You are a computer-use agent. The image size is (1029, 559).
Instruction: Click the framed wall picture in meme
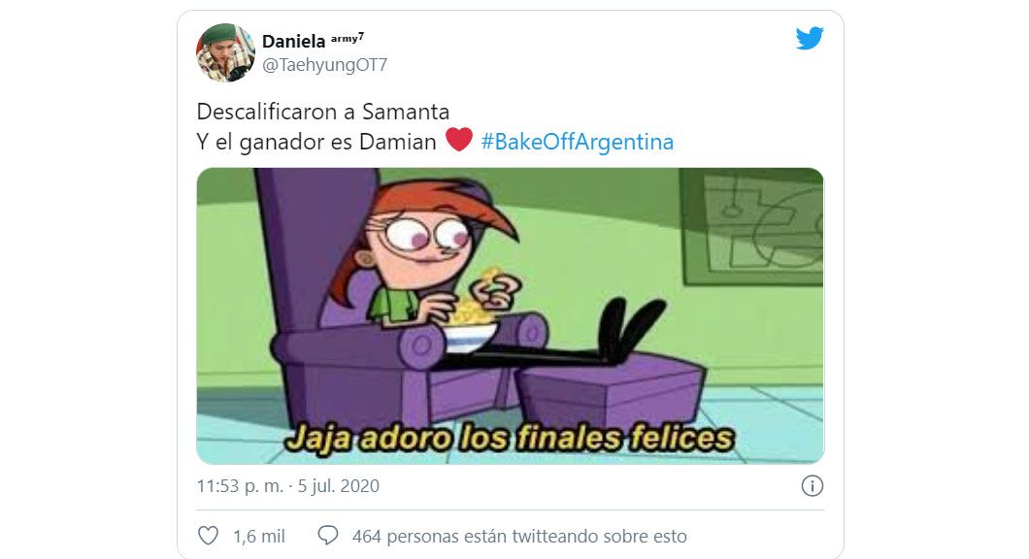tap(752, 226)
